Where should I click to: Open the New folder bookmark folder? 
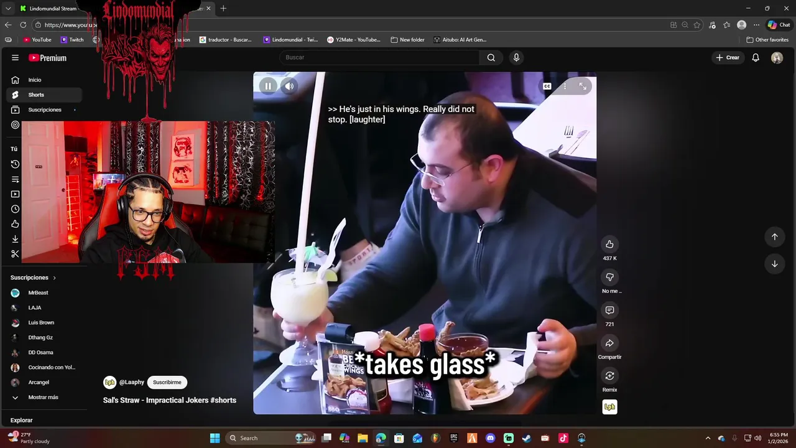pyautogui.click(x=407, y=40)
